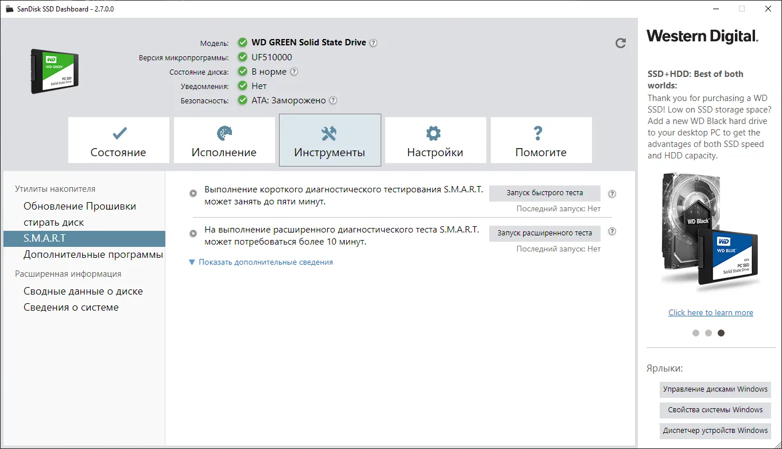Screen dimensions: 782x449
Task: Click the green check icon beside model
Action: coord(243,42)
